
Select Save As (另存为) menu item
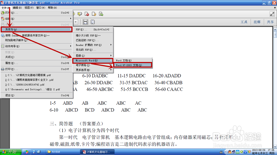(36, 29)
